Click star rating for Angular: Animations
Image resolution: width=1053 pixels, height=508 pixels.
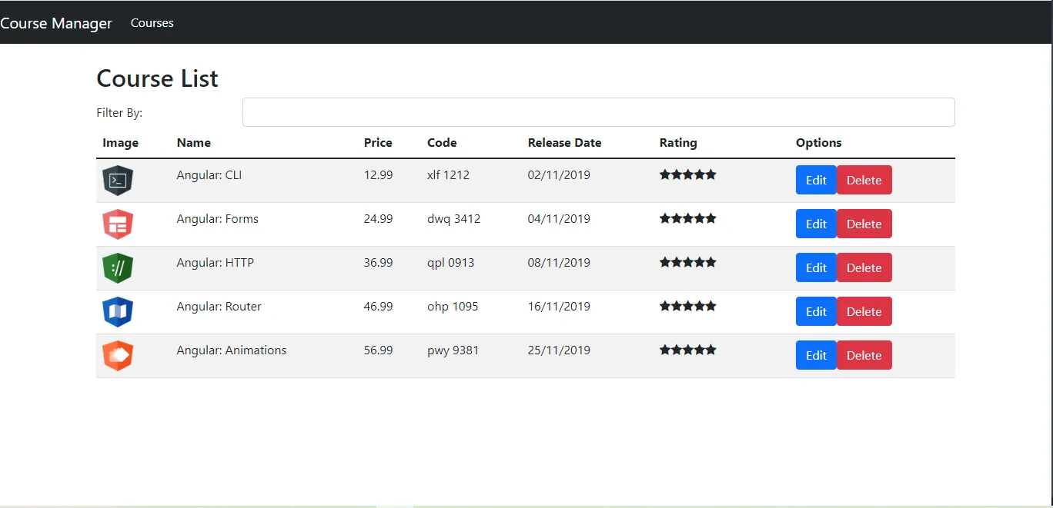[x=687, y=350]
